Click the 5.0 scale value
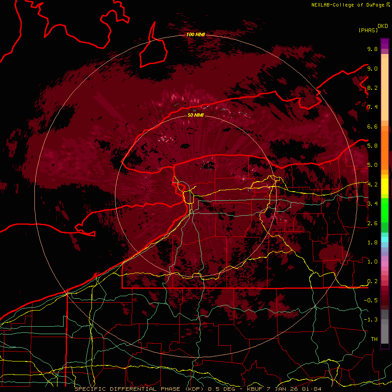392x392 pixels. point(372,165)
